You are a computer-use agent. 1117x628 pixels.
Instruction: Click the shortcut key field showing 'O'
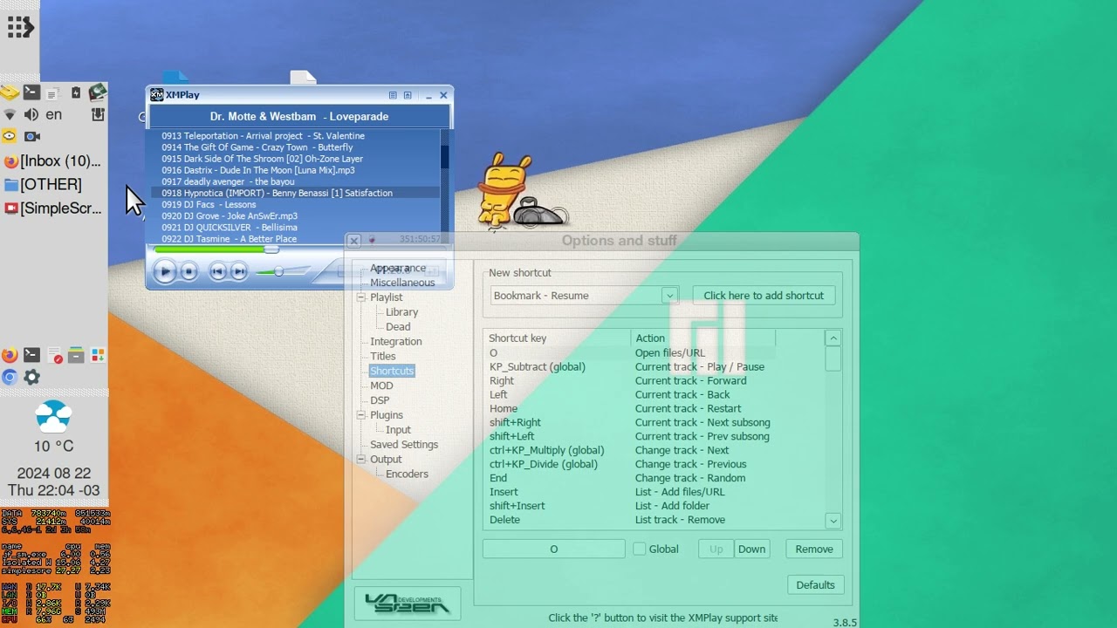(x=553, y=549)
